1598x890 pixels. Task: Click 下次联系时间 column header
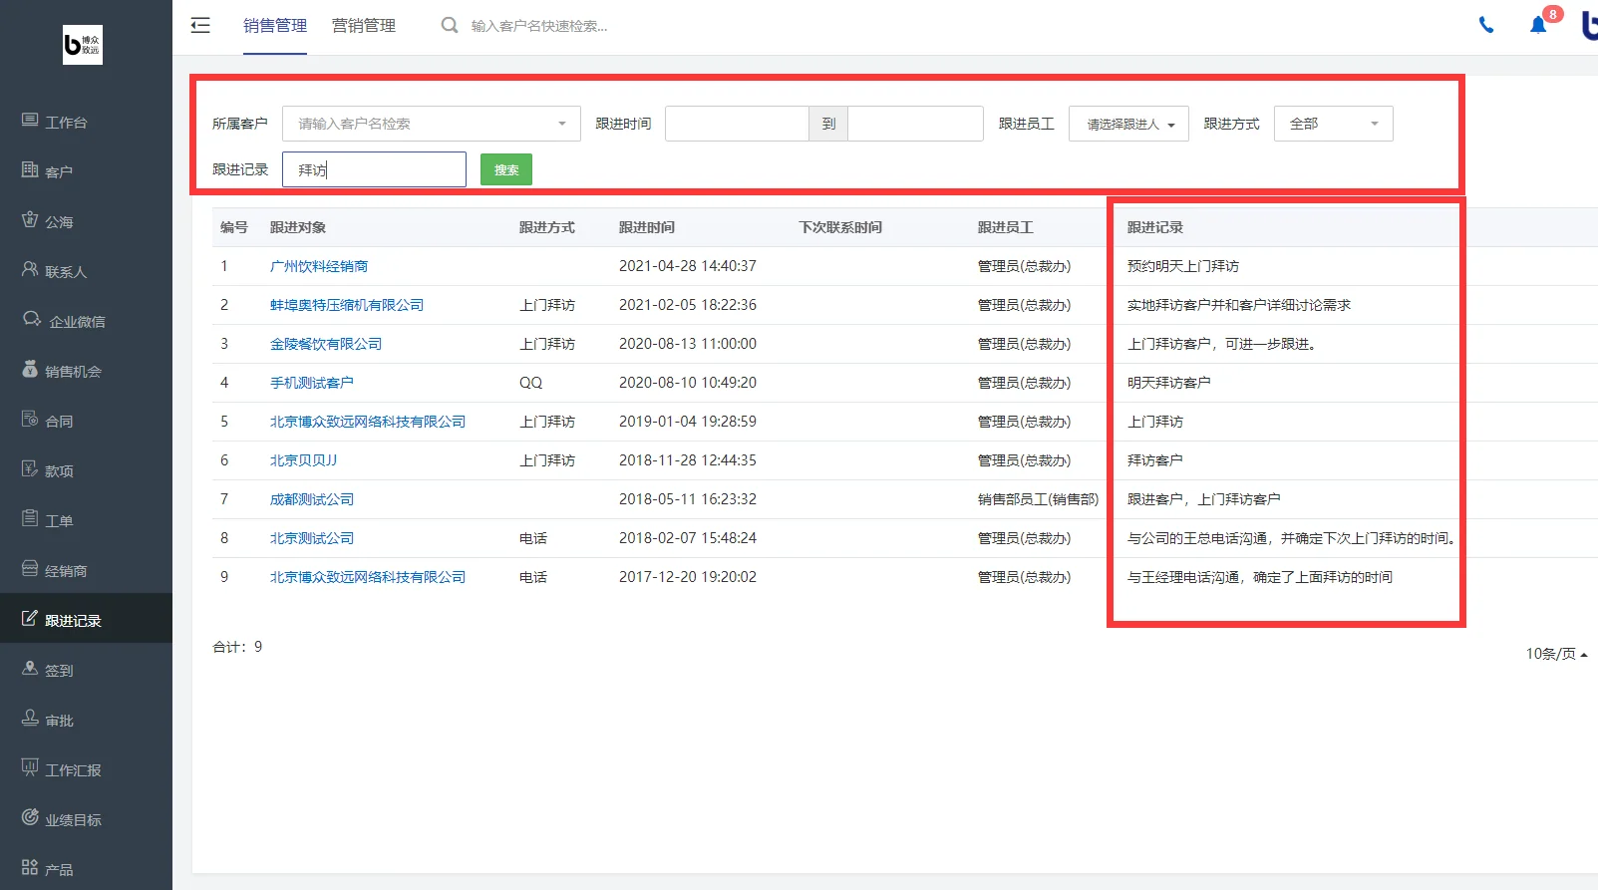[840, 227]
